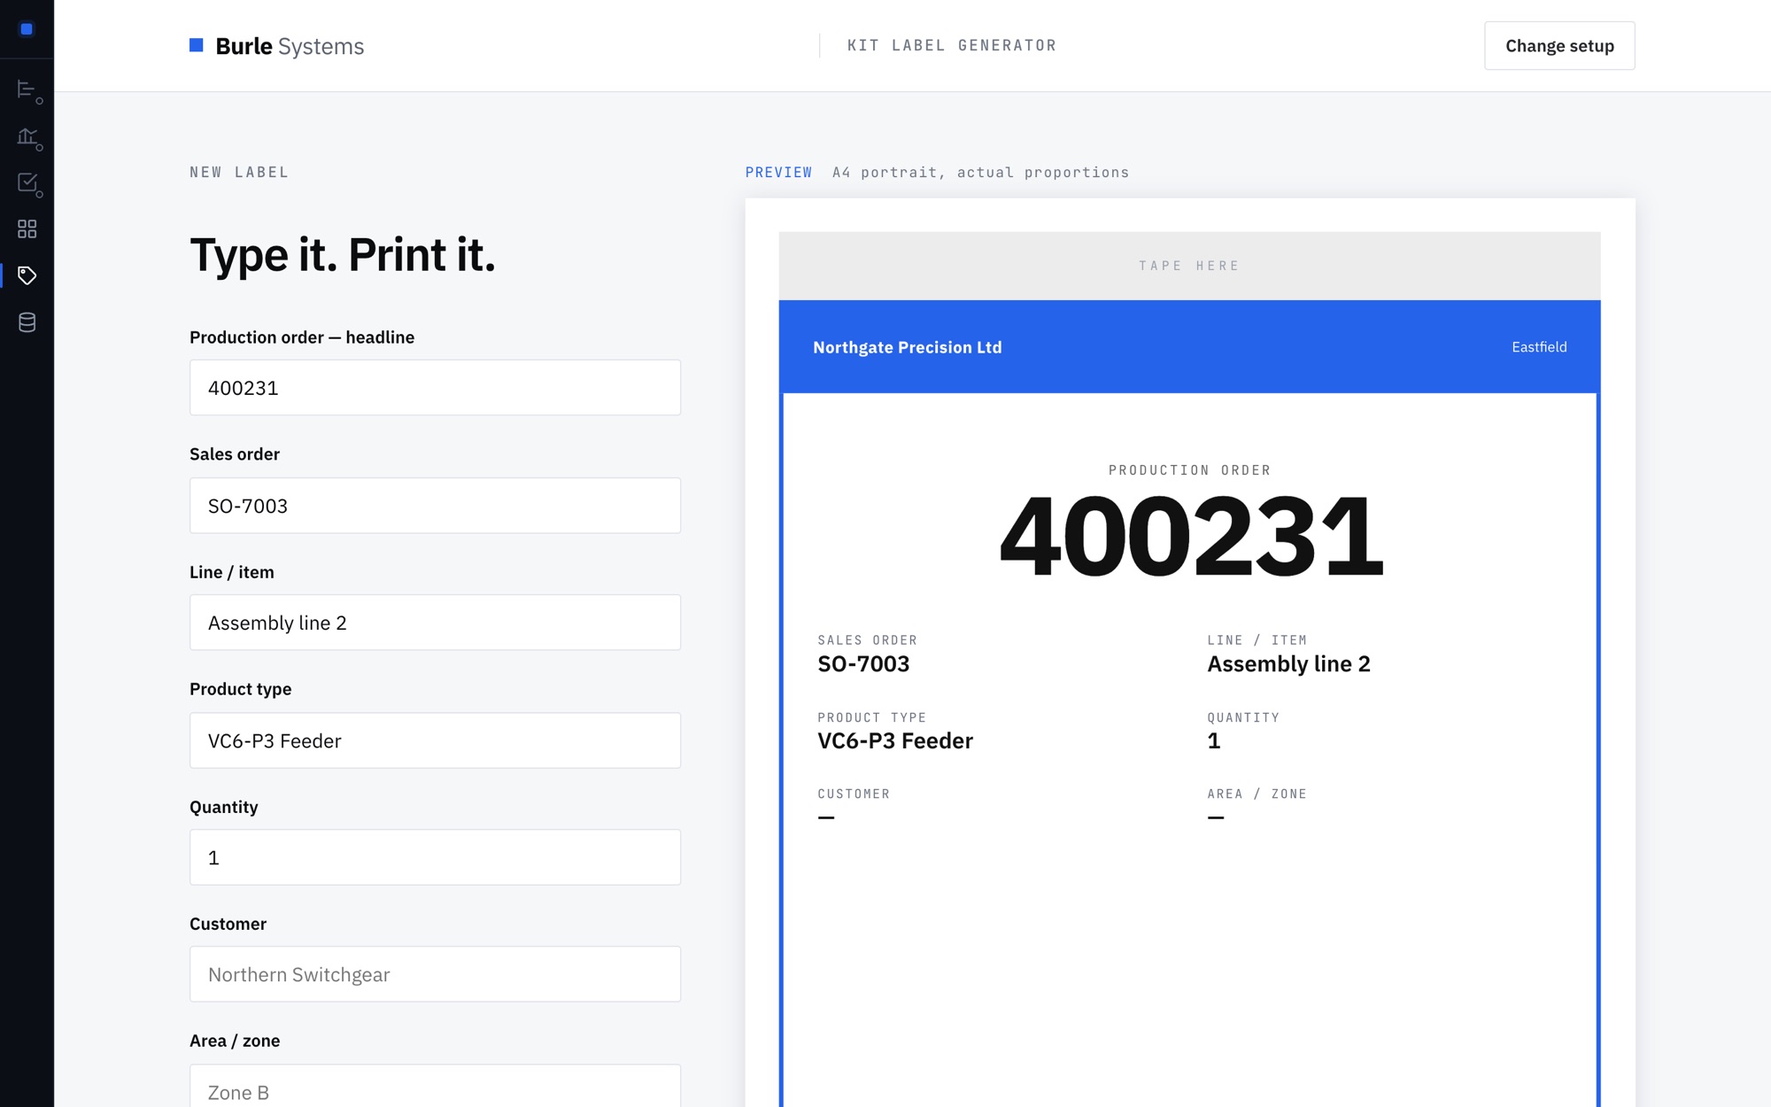Viewport: 1771px width, 1107px height.
Task: Click the CUSTOMER caption in preview
Action: [854, 794]
